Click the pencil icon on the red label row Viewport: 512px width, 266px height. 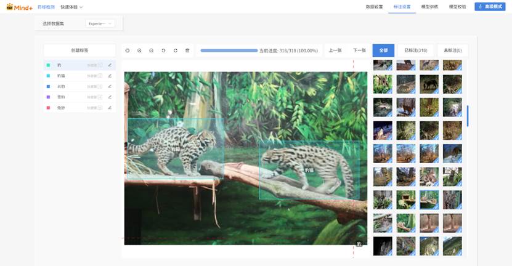click(110, 108)
